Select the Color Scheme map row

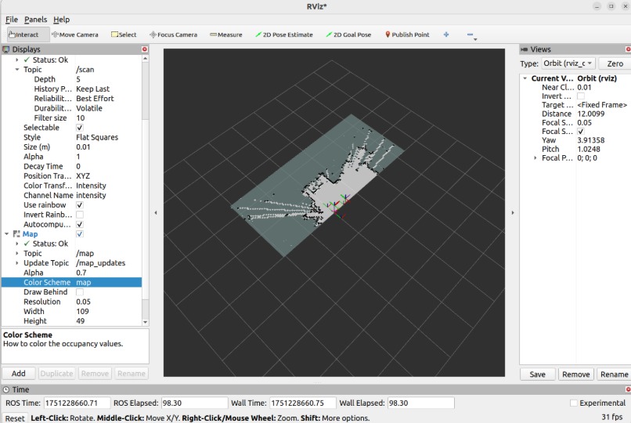(71, 282)
